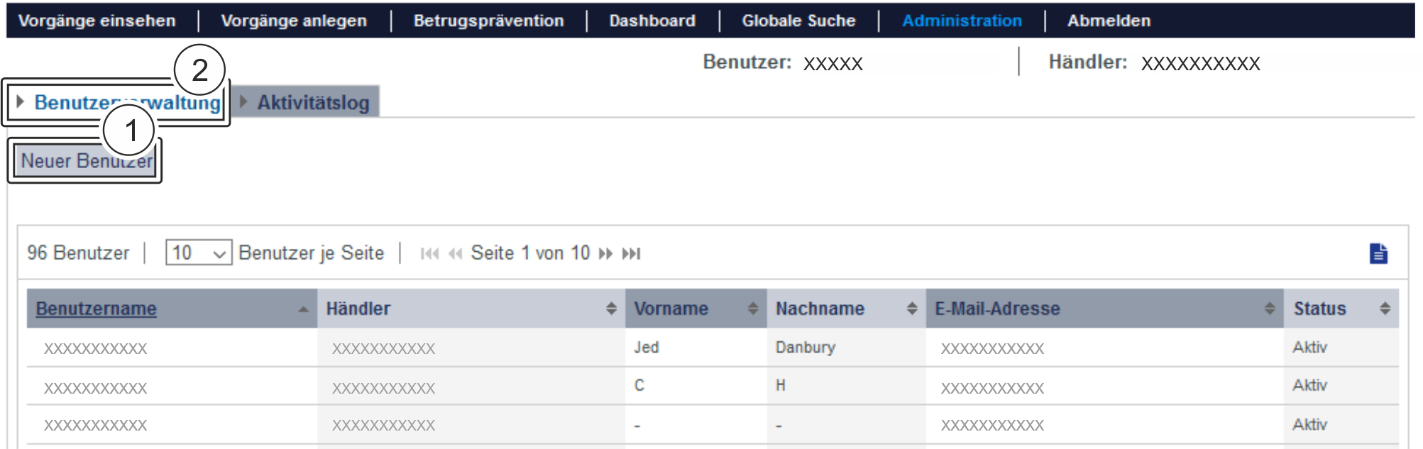Go to first page of users

coord(429,254)
